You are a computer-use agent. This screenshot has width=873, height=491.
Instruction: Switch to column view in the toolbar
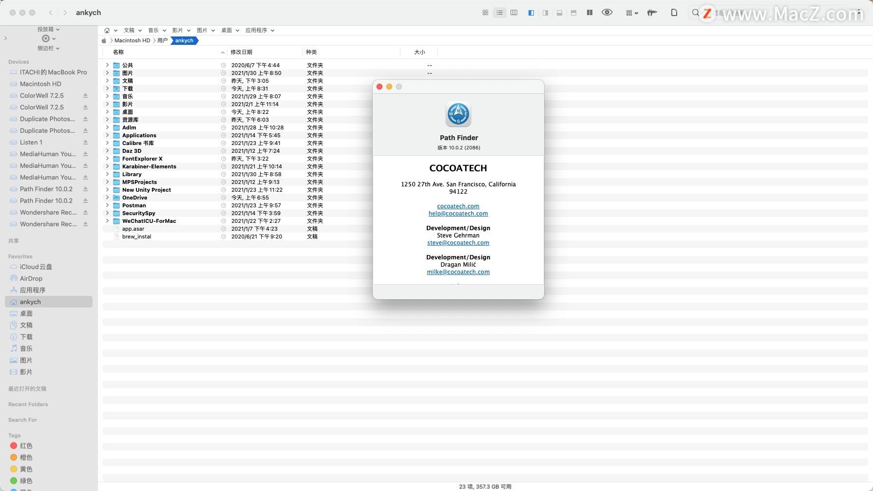(x=513, y=13)
